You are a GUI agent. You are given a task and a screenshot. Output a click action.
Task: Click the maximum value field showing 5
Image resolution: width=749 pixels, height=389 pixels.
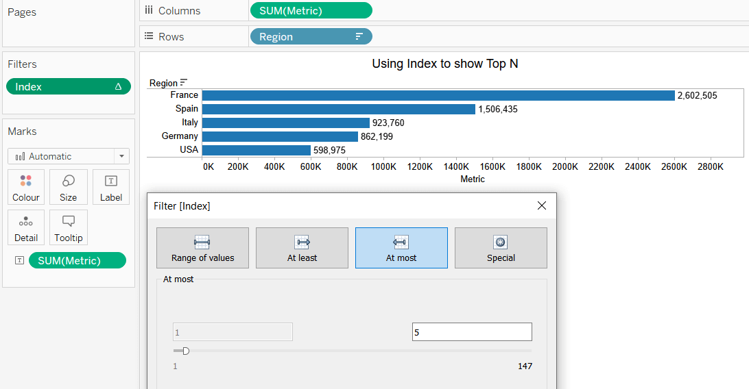pyautogui.click(x=472, y=331)
